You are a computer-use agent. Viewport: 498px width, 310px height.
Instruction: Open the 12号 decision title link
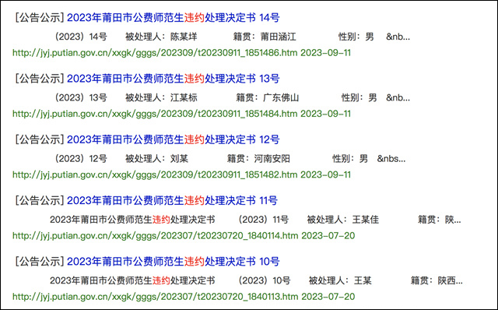(x=173, y=139)
